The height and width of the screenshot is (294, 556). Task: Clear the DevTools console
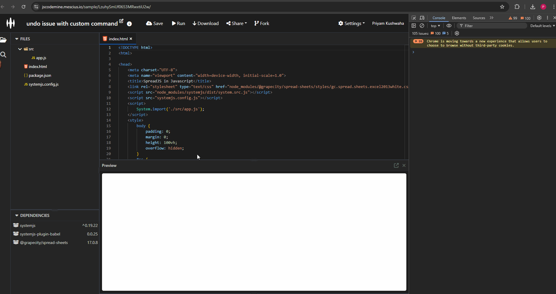coord(422,26)
